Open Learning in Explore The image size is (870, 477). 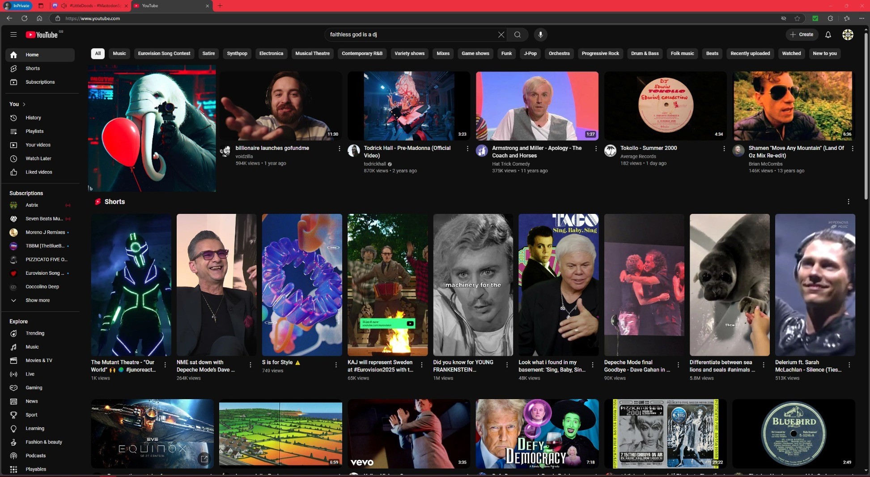tap(40, 428)
